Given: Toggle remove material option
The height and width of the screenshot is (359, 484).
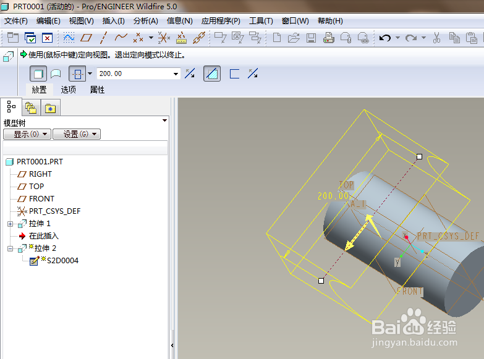Looking at the screenshot, I should coord(212,74).
